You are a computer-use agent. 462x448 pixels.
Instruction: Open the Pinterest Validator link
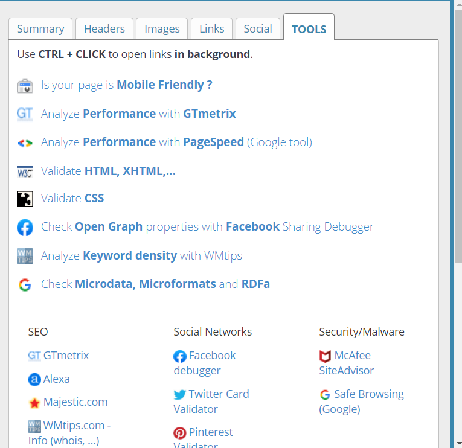click(x=203, y=437)
